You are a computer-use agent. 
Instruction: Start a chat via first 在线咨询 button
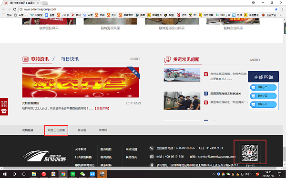[263, 87]
